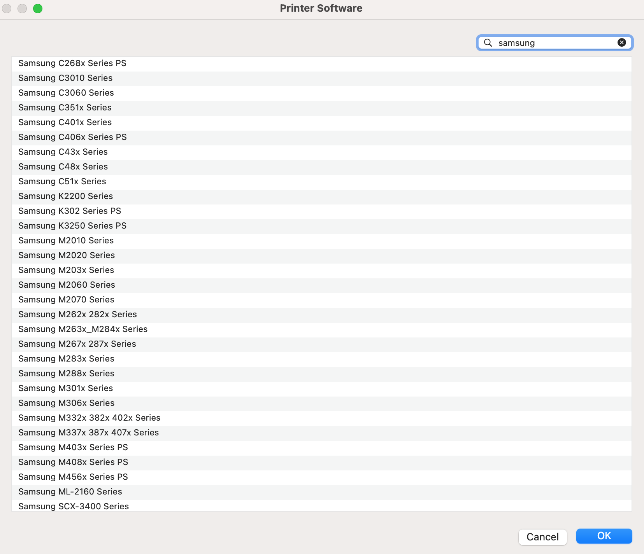Dismiss dialog with the Cancel button
644x554 pixels.
point(542,537)
